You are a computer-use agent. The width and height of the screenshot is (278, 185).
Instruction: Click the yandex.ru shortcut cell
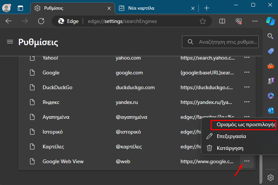click(x=127, y=102)
